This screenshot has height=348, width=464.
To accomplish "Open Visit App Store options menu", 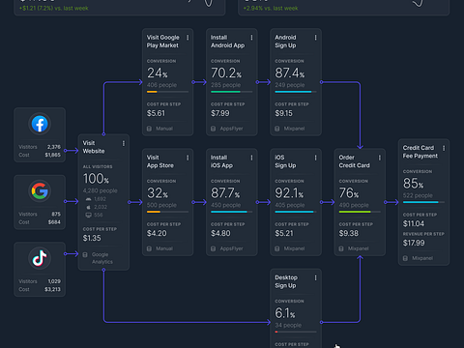I will [188, 158].
